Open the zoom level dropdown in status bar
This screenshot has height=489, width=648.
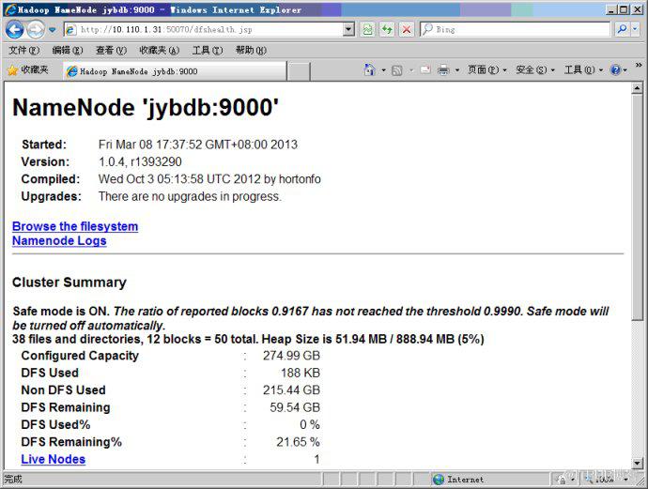pos(626,480)
